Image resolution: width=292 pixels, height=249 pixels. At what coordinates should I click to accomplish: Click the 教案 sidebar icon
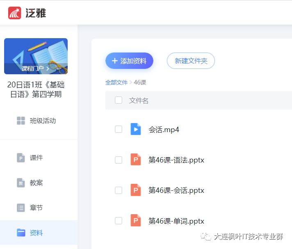point(21,183)
